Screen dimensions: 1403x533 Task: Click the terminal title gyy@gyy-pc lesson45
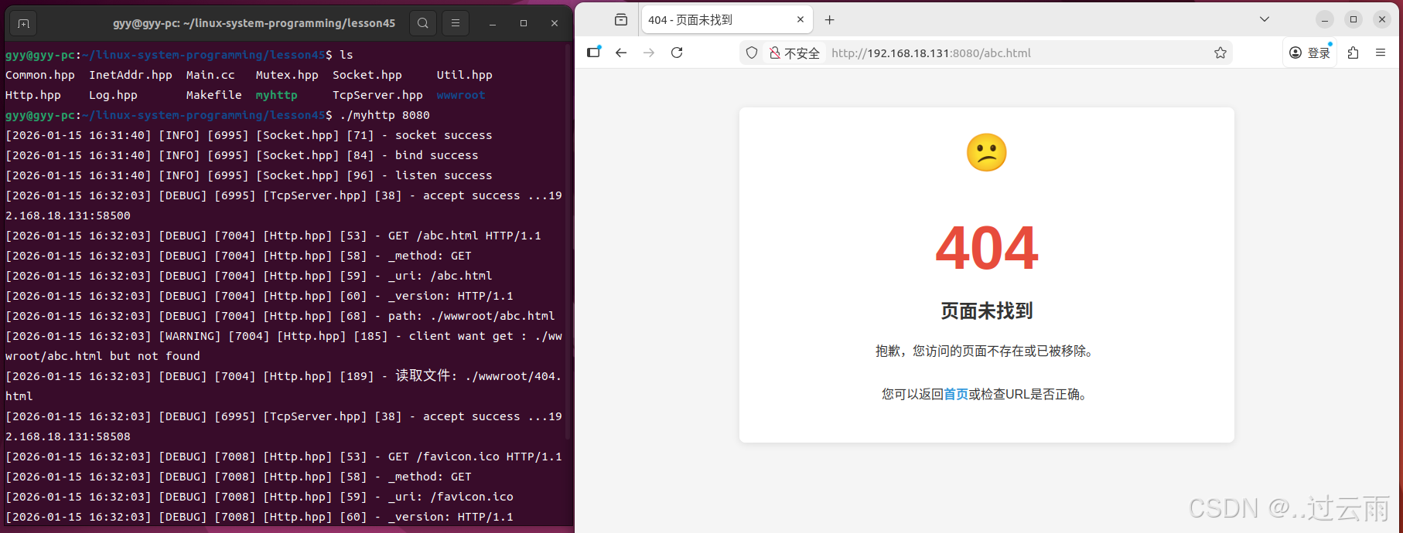[x=254, y=23]
